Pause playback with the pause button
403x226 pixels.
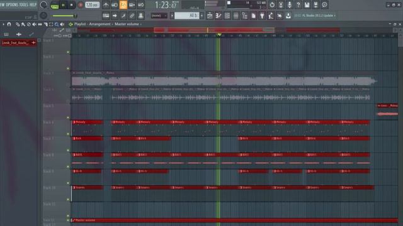click(x=63, y=5)
